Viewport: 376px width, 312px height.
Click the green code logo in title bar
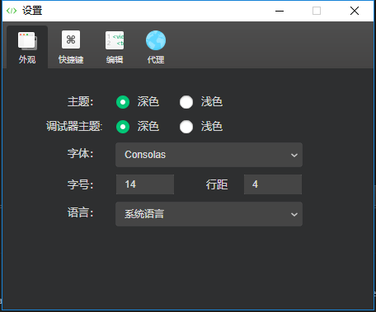pyautogui.click(x=12, y=11)
